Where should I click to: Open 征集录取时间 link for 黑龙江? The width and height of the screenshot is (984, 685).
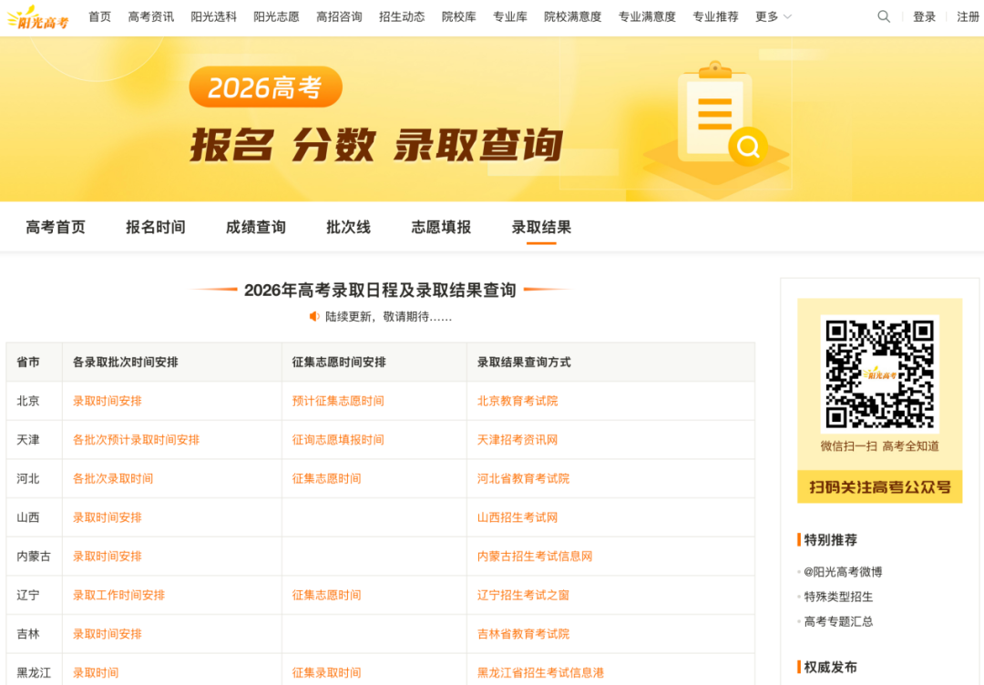coord(326,673)
